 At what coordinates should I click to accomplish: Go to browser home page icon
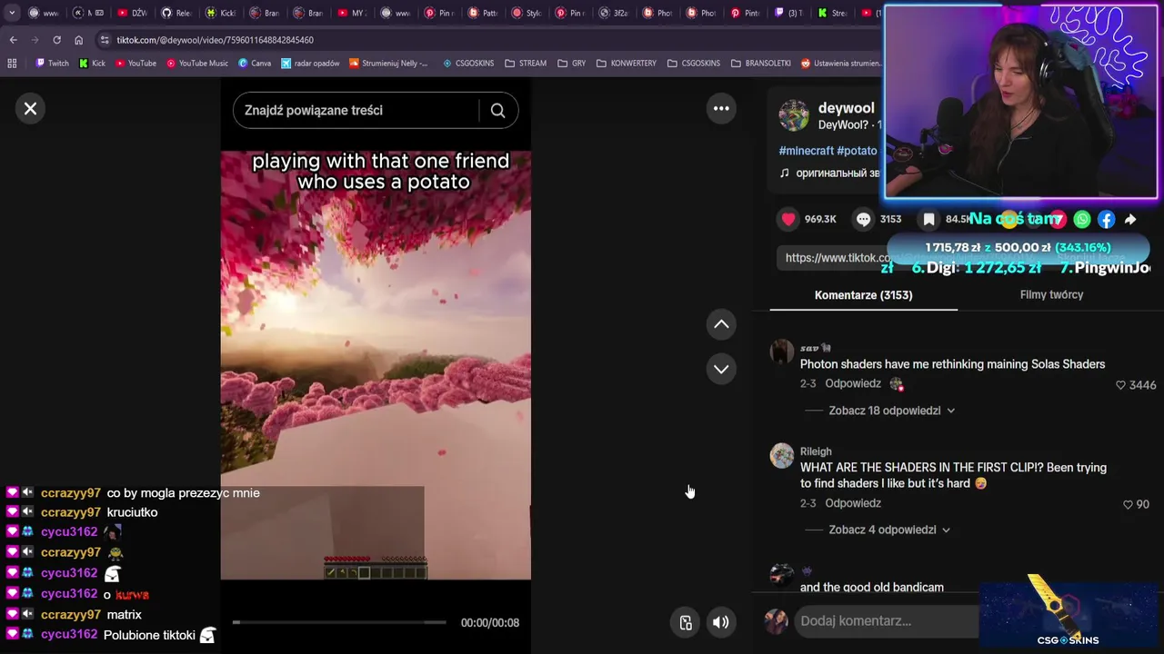(x=78, y=40)
